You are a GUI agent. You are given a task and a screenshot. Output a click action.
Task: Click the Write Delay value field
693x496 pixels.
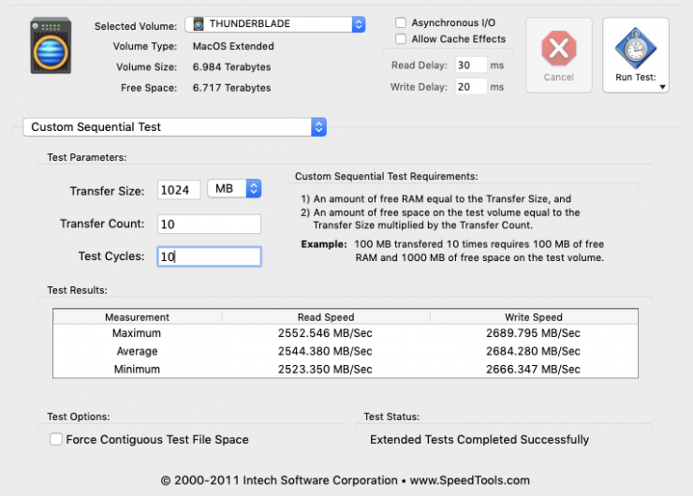(x=470, y=87)
